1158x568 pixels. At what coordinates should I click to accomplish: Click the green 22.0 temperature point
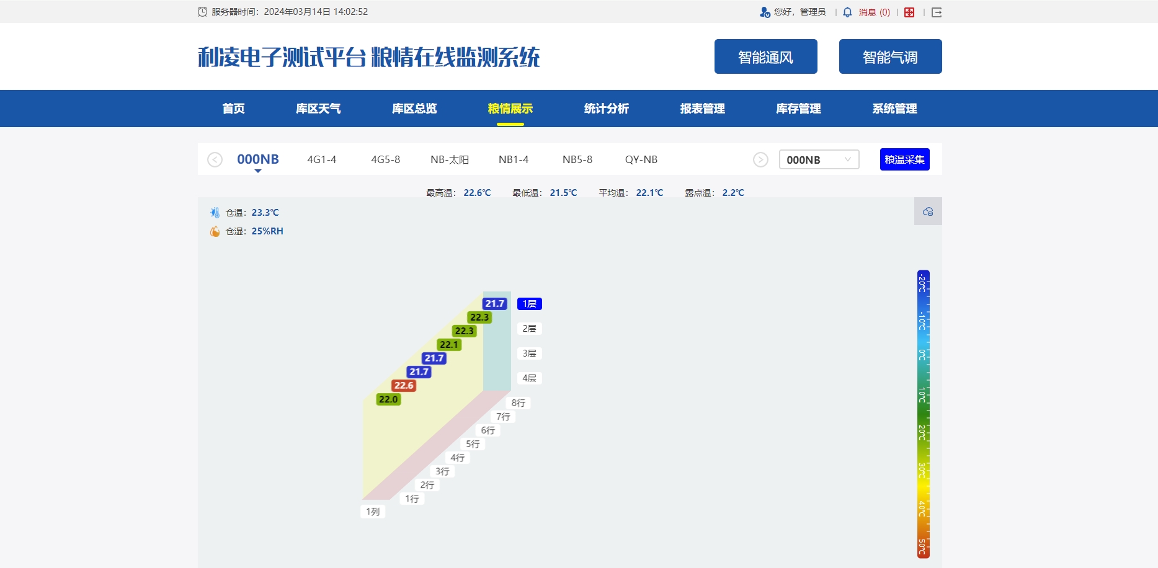coord(389,399)
